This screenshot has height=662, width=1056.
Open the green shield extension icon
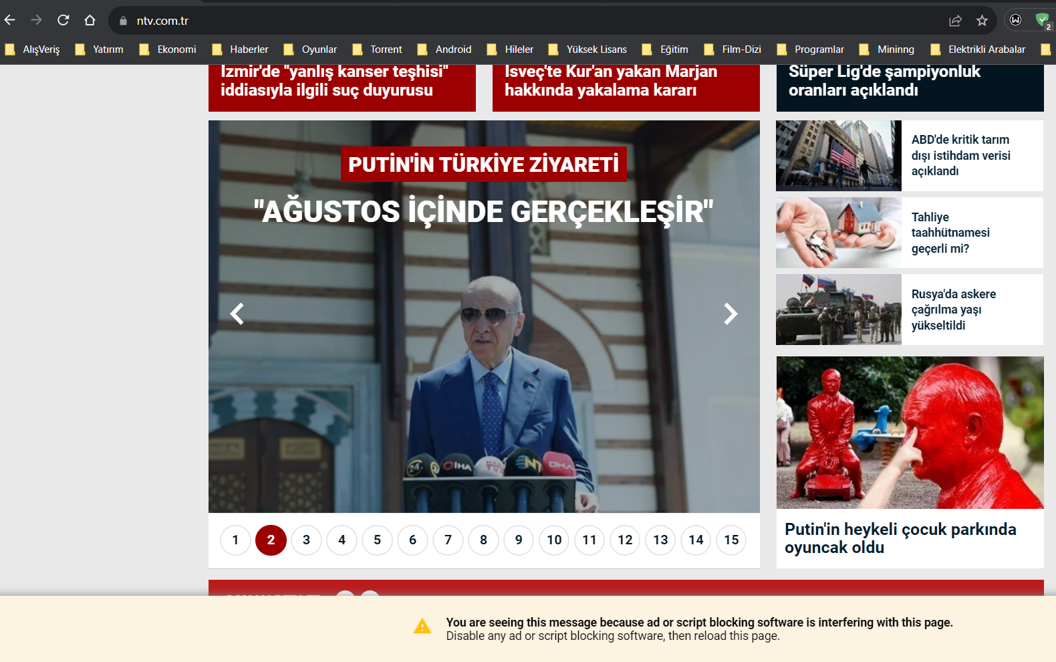(x=1042, y=21)
